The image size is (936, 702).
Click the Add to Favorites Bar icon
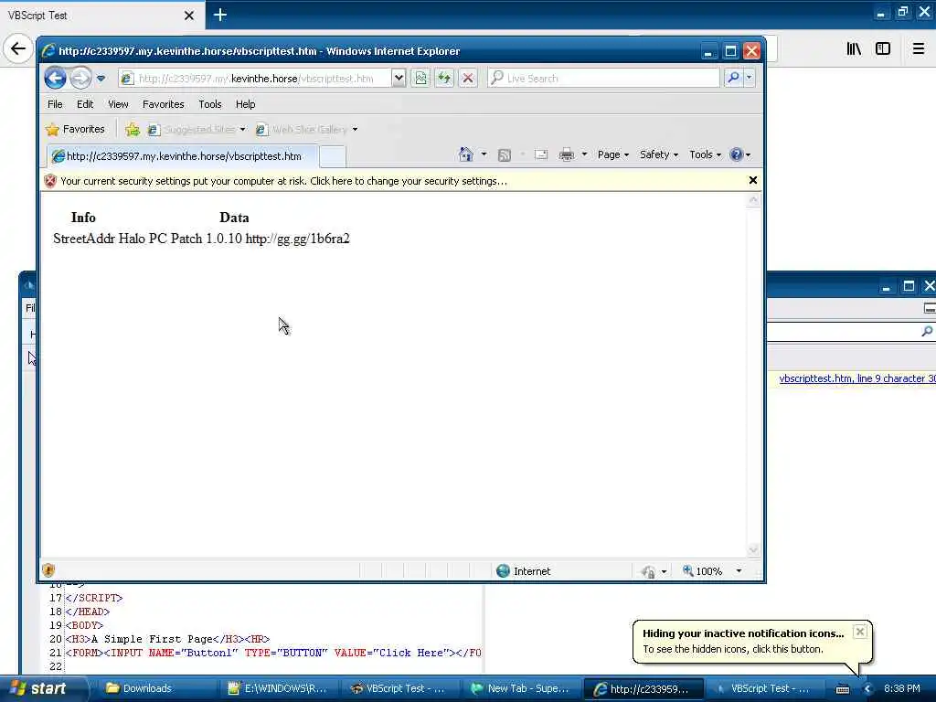pos(133,129)
